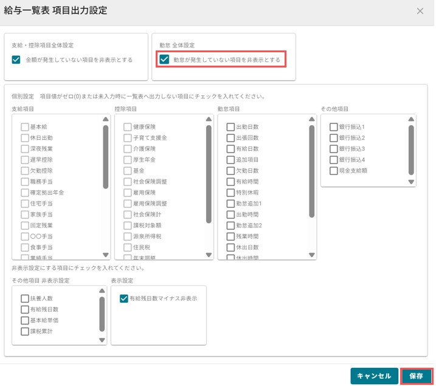Check the 雇用保険 checkbox

coord(128,193)
